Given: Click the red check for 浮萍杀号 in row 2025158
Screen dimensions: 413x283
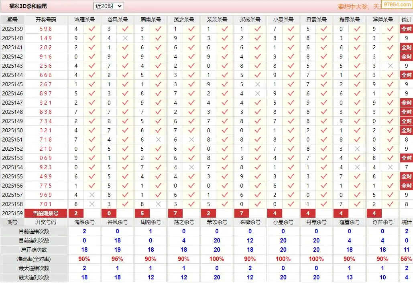Looking at the screenshot, I should (391, 204).
